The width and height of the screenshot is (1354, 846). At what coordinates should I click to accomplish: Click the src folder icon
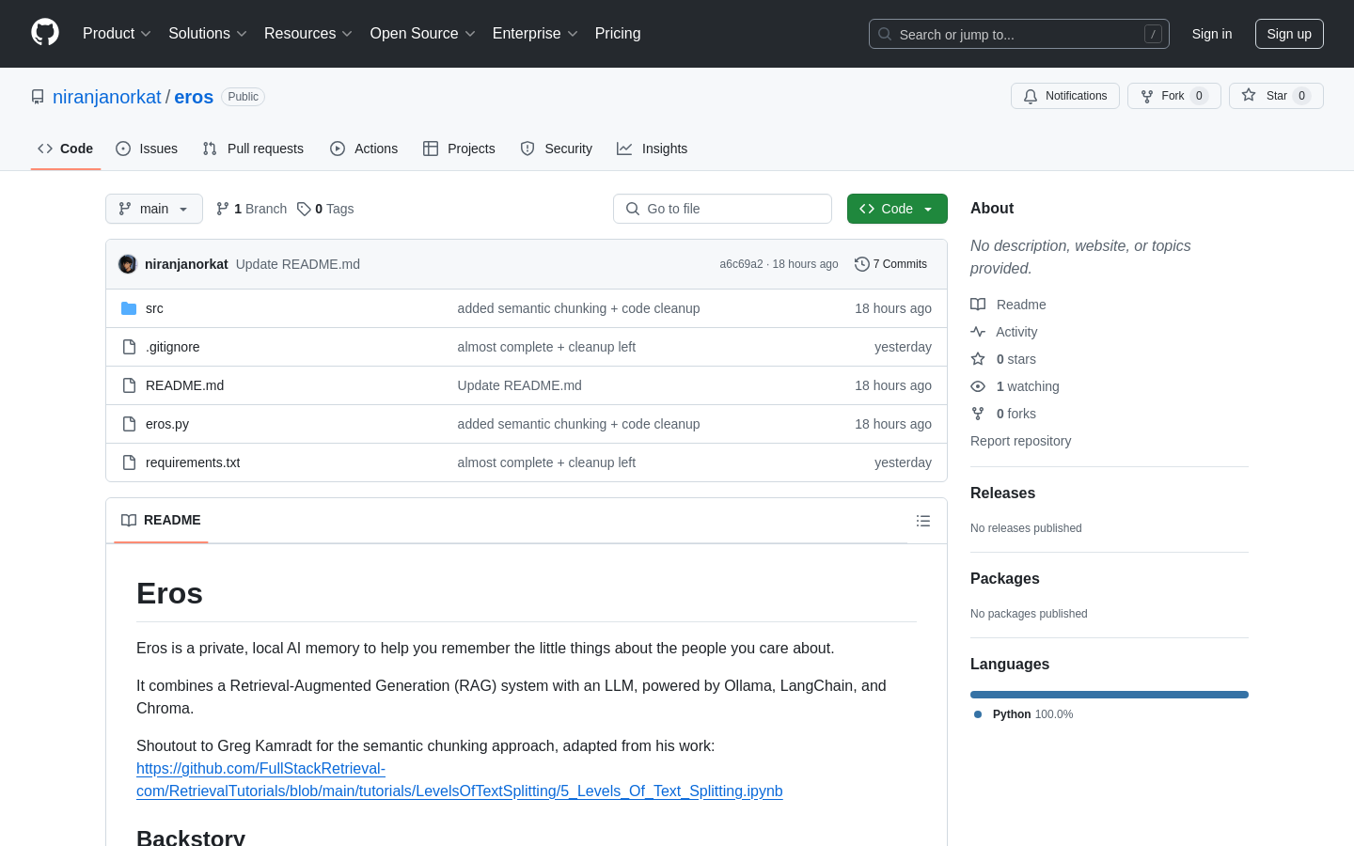tap(129, 308)
